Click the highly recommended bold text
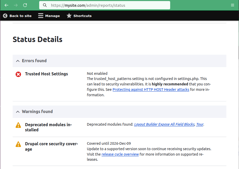239x169 pixels. [x=170, y=84]
